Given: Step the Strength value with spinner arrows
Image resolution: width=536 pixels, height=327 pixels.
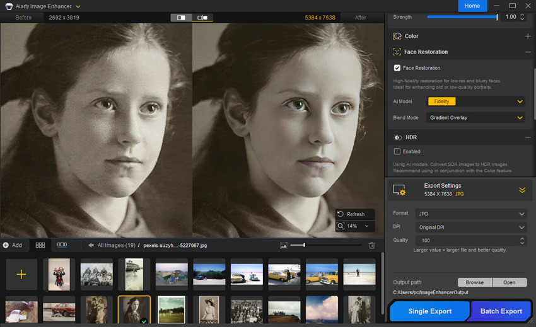Looking at the screenshot, I should pyautogui.click(x=522, y=17).
